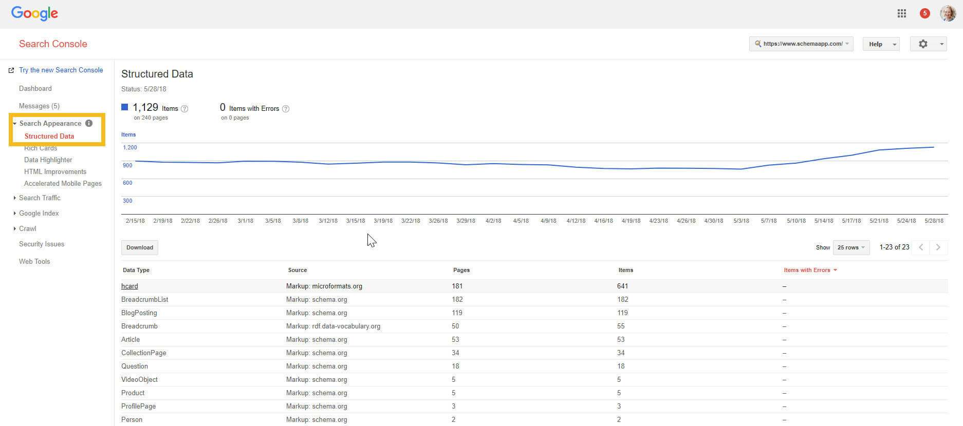The height and width of the screenshot is (426, 963).
Task: Click the Items chart legend label
Action: (x=128, y=134)
